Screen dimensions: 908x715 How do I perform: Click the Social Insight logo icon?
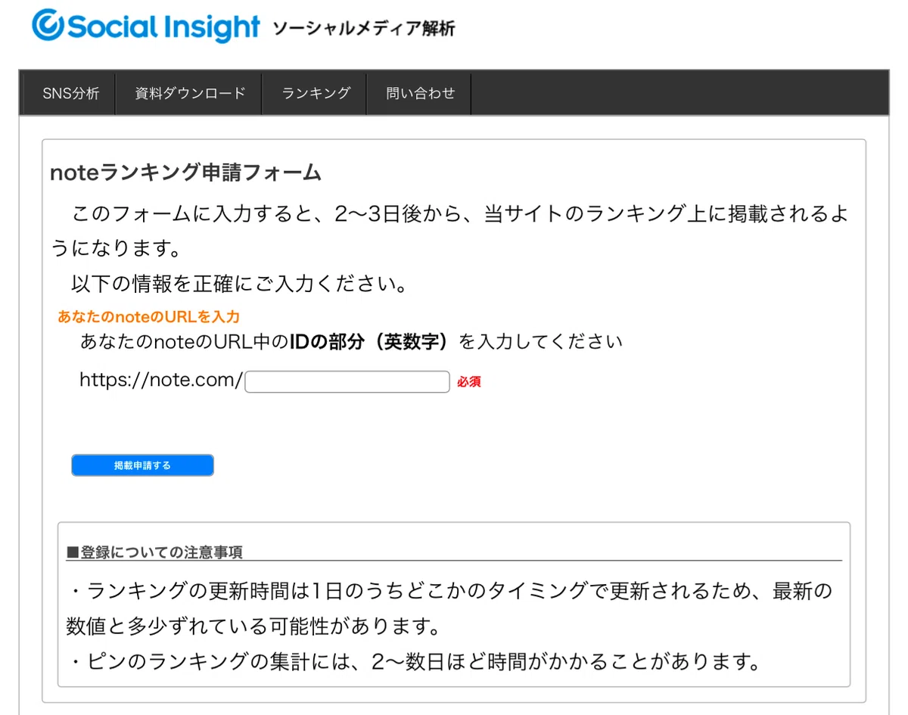pos(48,26)
